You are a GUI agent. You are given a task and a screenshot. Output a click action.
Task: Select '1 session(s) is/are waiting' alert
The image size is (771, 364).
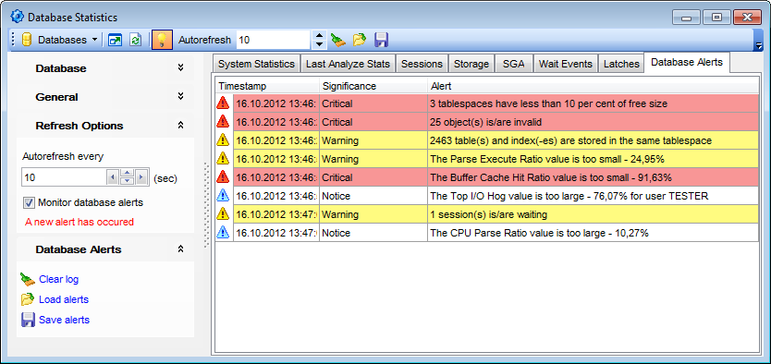(x=488, y=214)
